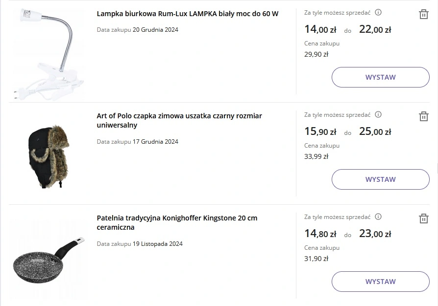Screen dimensions: 438x306
Task: Click purchase price 29,90 zł for lamp
Action: [x=316, y=54]
